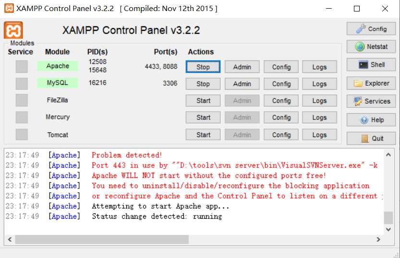Image resolution: width=400 pixels, height=258 pixels.
Task: Open Mercury module Config
Action: pos(281,117)
